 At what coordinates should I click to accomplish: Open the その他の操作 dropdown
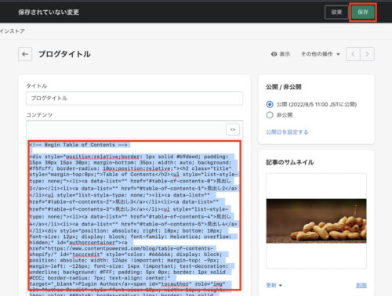[x=321, y=54]
